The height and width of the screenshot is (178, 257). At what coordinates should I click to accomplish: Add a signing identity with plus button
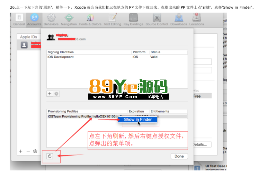[x=50, y=94]
